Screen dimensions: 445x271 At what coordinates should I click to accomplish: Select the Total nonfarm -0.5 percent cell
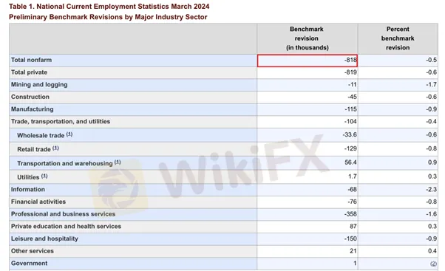pos(431,60)
